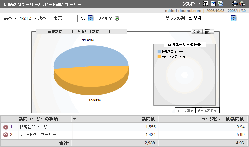Export report as text file
249x147 pixels.
coord(206,4)
